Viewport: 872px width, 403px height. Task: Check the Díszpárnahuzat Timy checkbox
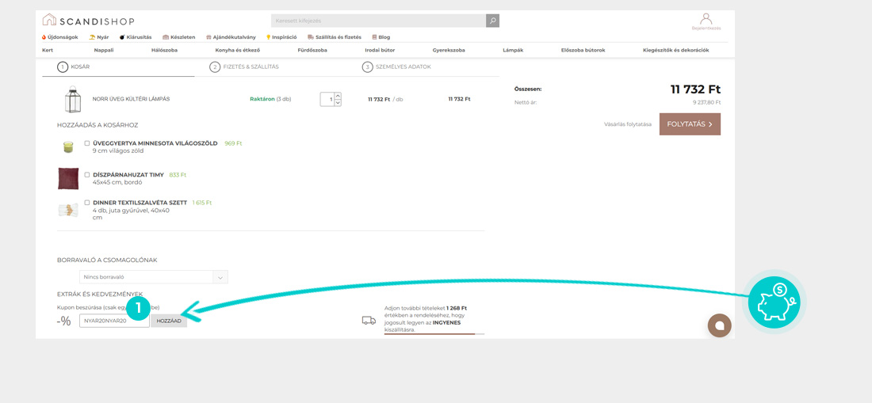coord(87,175)
